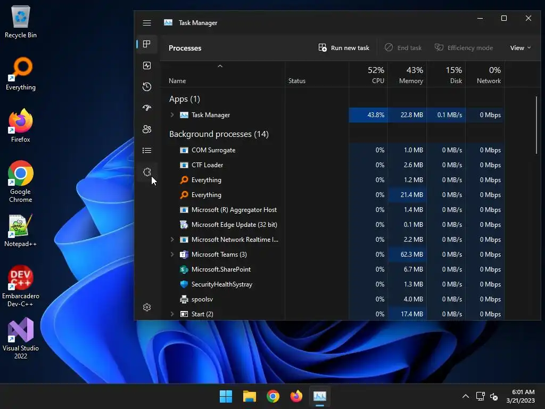
Task: Select the Visual Studio 2022 desktop shortcut
Action: click(x=21, y=338)
